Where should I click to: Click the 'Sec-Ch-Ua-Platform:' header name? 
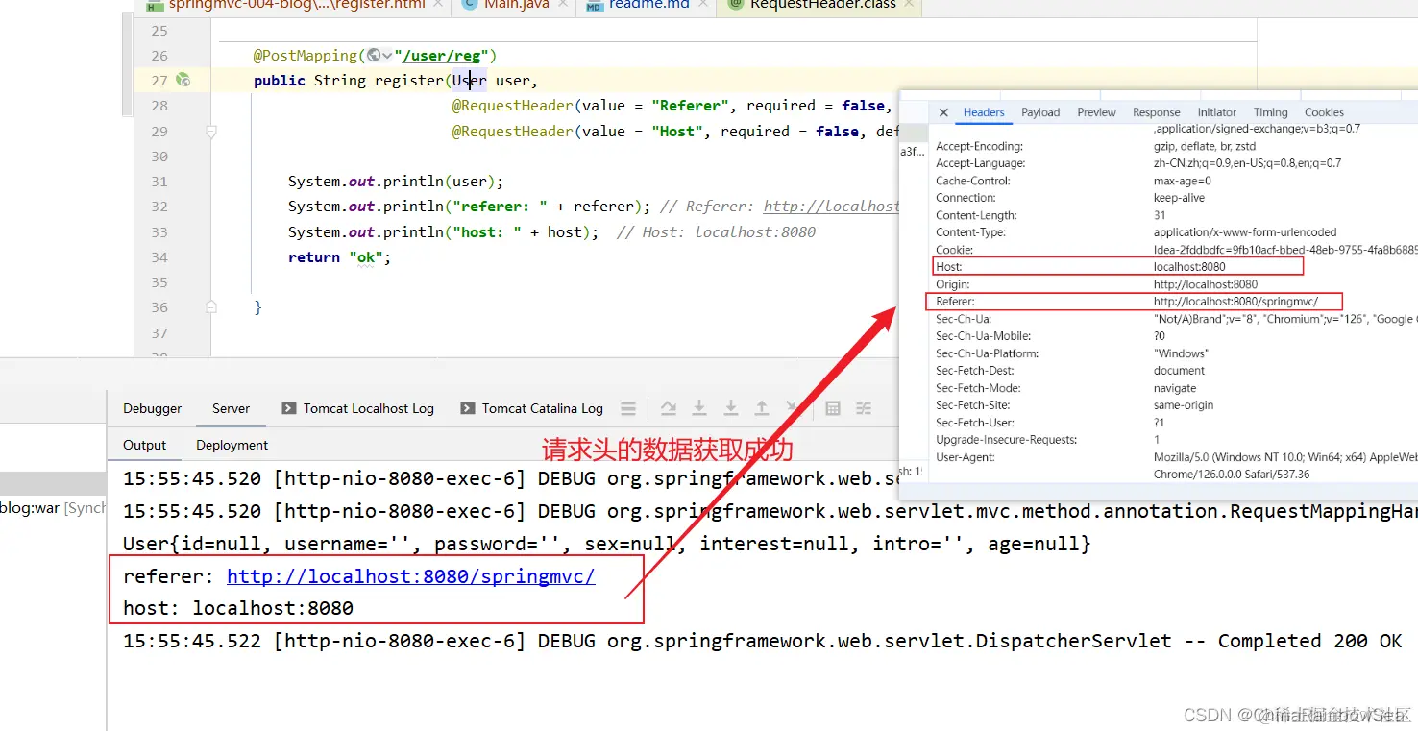click(x=988, y=353)
